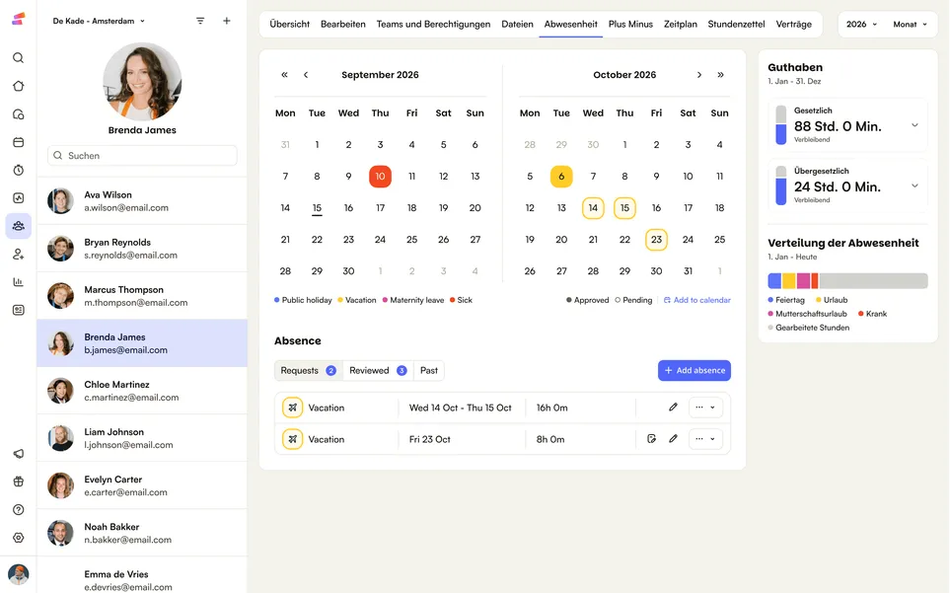The height and width of the screenshot is (593, 950).
Task: Open the De Kade - Amsterdam location dropdown
Action: click(x=99, y=21)
